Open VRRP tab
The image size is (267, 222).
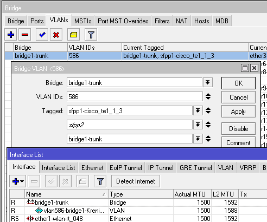pyautogui.click(x=248, y=168)
